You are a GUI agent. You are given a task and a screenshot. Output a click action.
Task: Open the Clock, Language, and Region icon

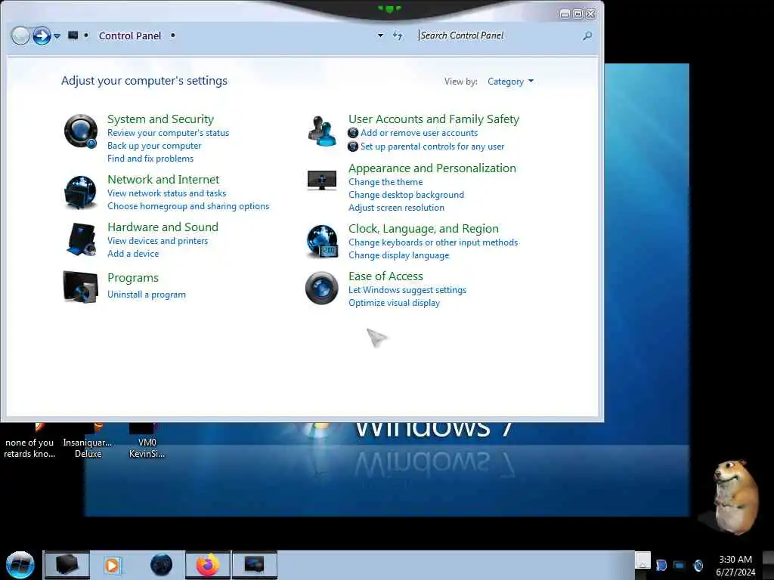322,241
